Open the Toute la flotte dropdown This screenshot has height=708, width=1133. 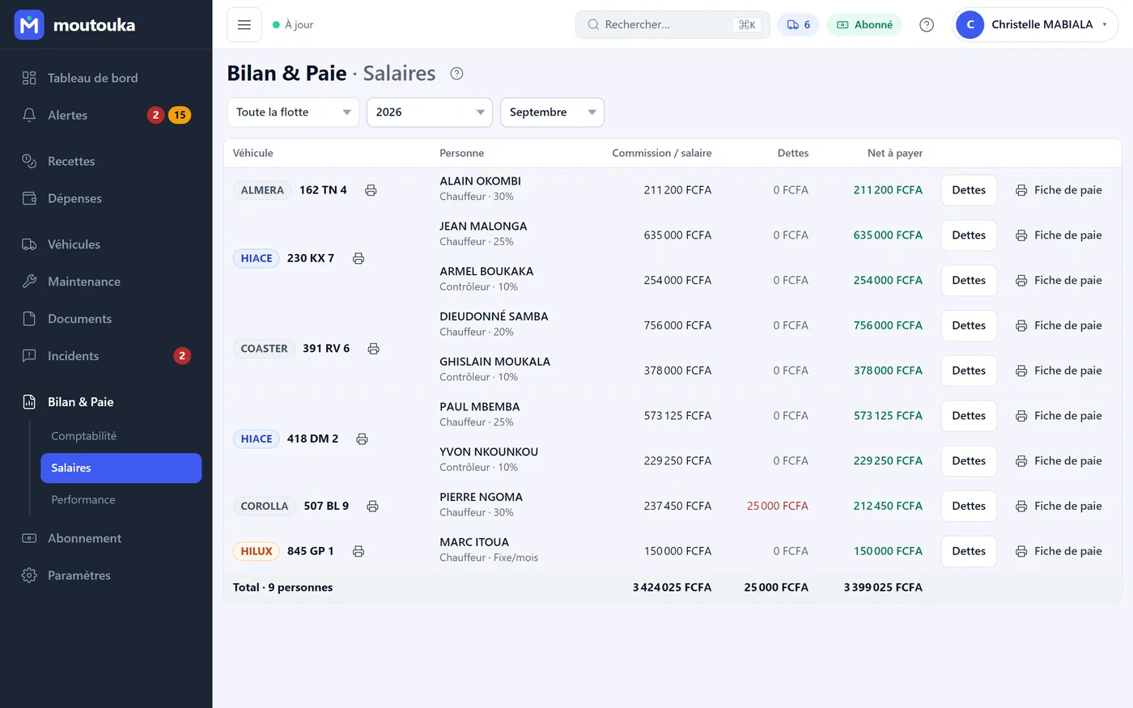293,112
